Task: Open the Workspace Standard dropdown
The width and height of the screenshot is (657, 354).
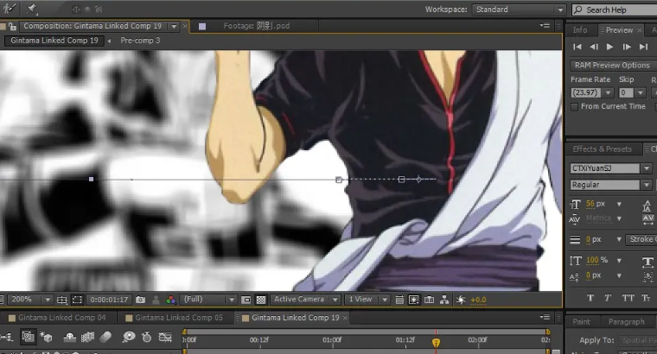Action: pyautogui.click(x=520, y=9)
